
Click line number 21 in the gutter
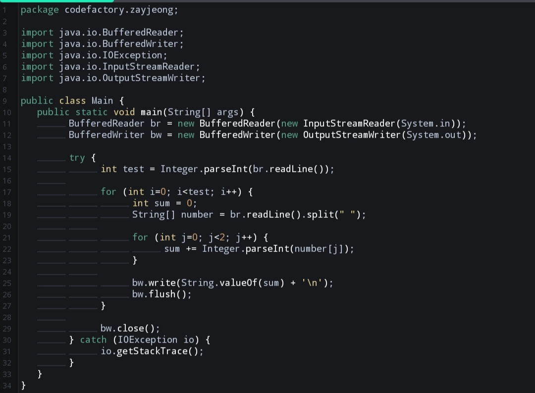7,238
